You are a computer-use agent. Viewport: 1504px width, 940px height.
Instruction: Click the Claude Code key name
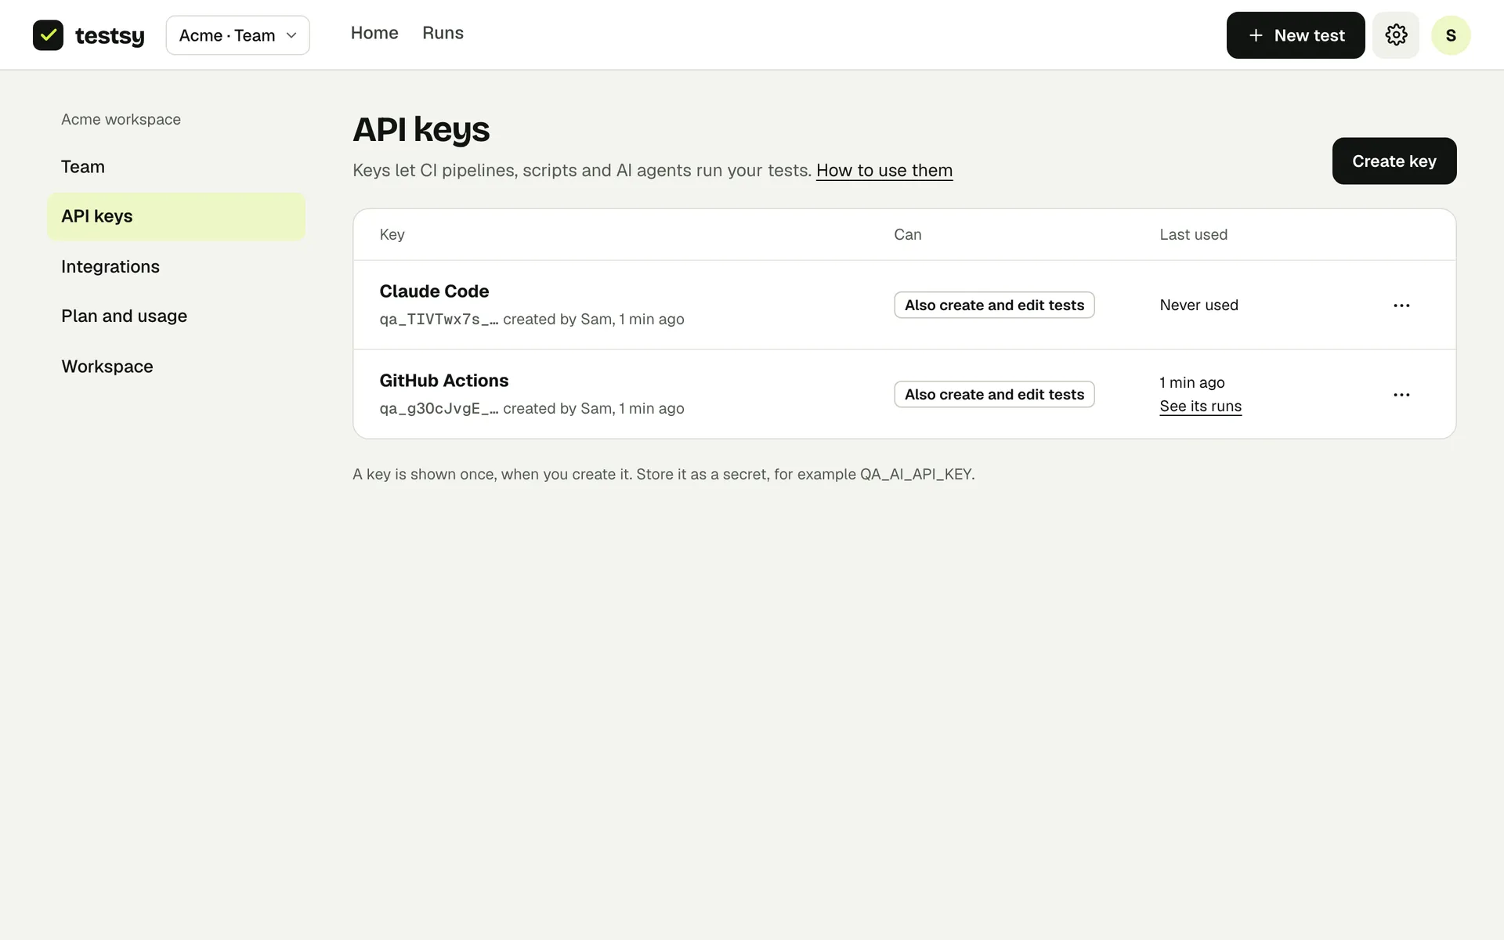point(434,291)
